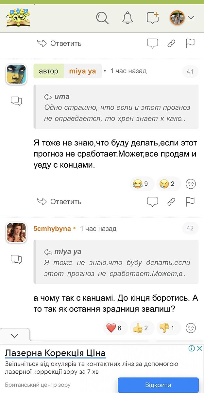Go to forum home via book logo

[x=18, y=18]
